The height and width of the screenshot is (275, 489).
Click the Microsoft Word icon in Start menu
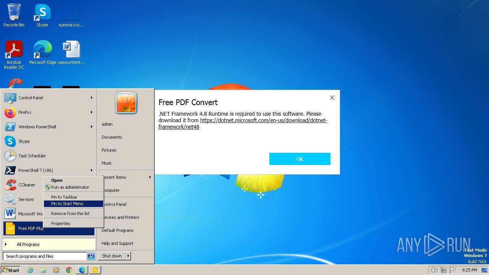click(x=10, y=214)
